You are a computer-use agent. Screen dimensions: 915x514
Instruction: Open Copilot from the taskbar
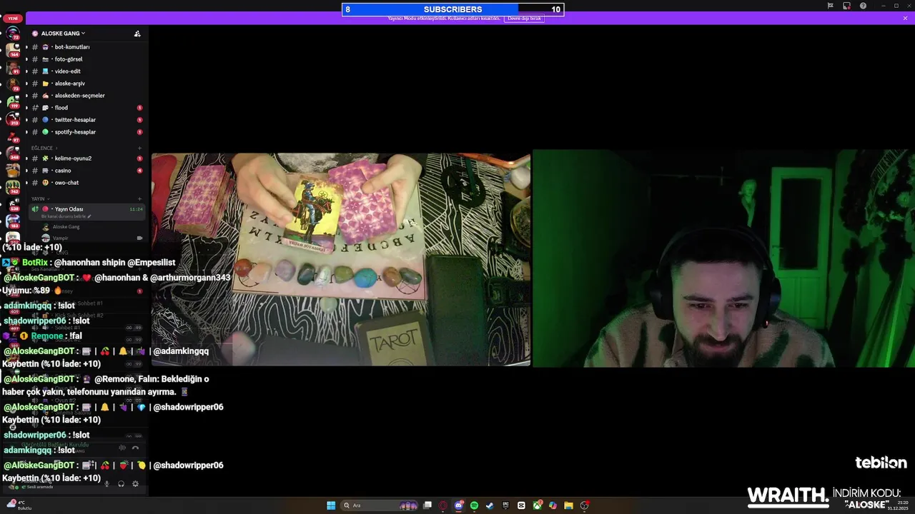pos(553,505)
